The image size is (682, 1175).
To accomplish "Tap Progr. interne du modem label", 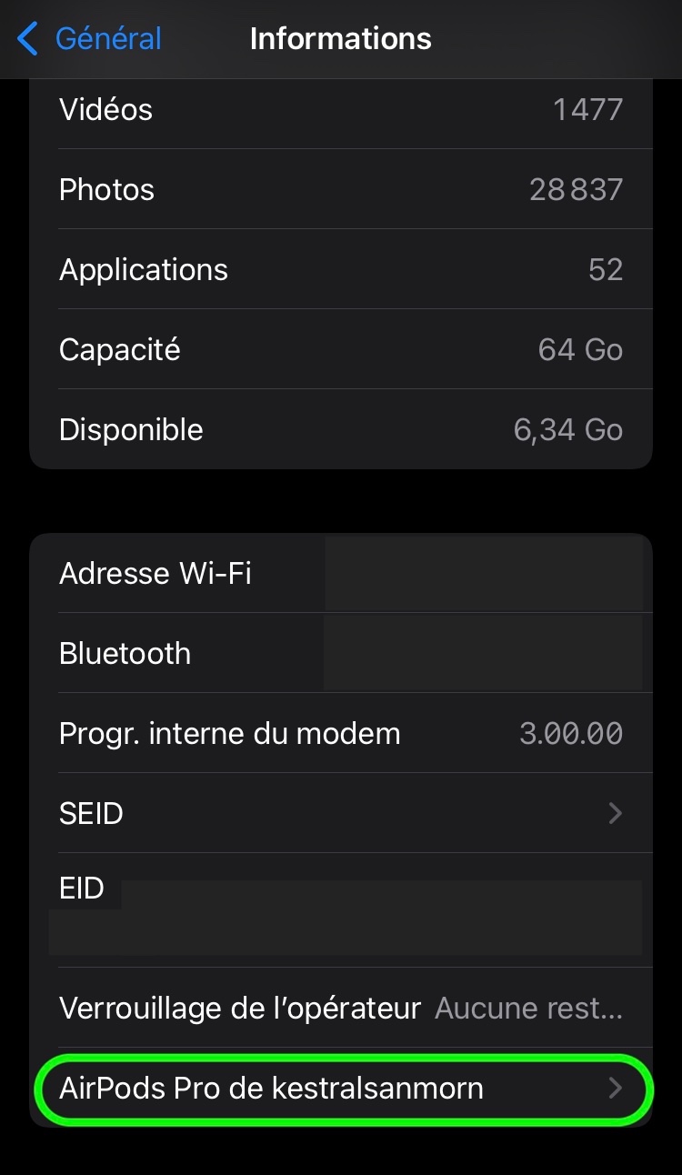I will tap(229, 734).
